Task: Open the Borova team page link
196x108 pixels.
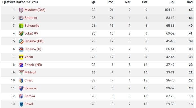Action: pos(30,96)
